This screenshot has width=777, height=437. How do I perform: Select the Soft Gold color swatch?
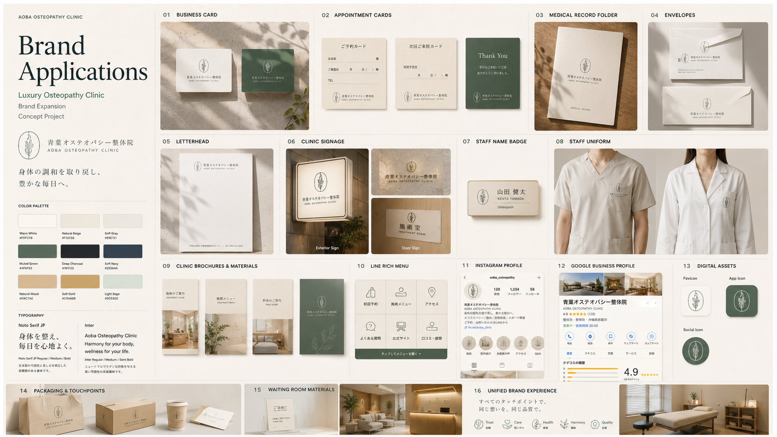(80, 281)
